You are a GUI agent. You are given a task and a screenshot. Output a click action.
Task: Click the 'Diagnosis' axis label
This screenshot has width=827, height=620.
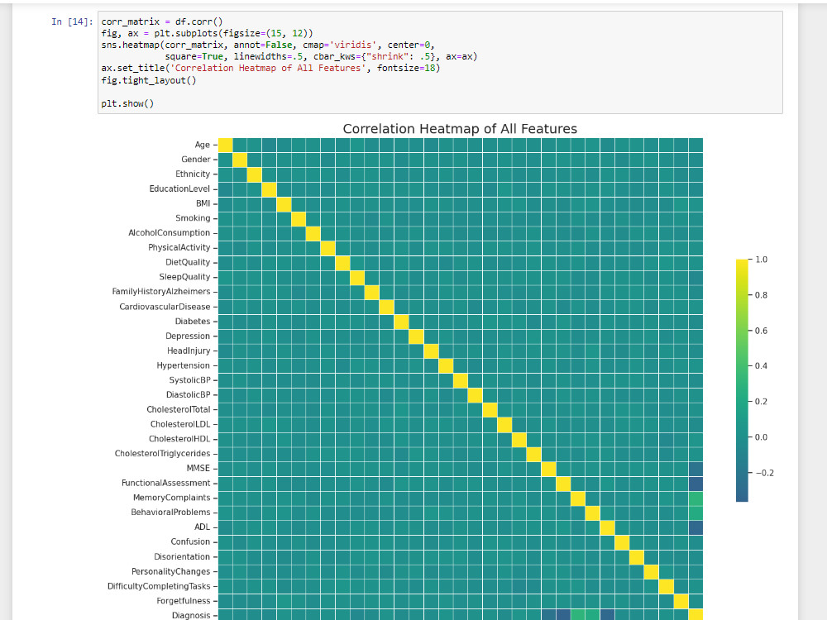pyautogui.click(x=191, y=615)
